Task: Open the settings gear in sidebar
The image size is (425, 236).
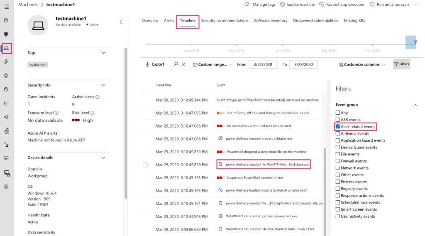Action: (x=6, y=187)
